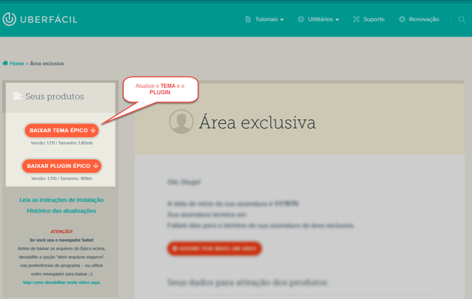This screenshot has width=472, height=299.
Task: Click the Renovação circle icon
Action: 402,19
